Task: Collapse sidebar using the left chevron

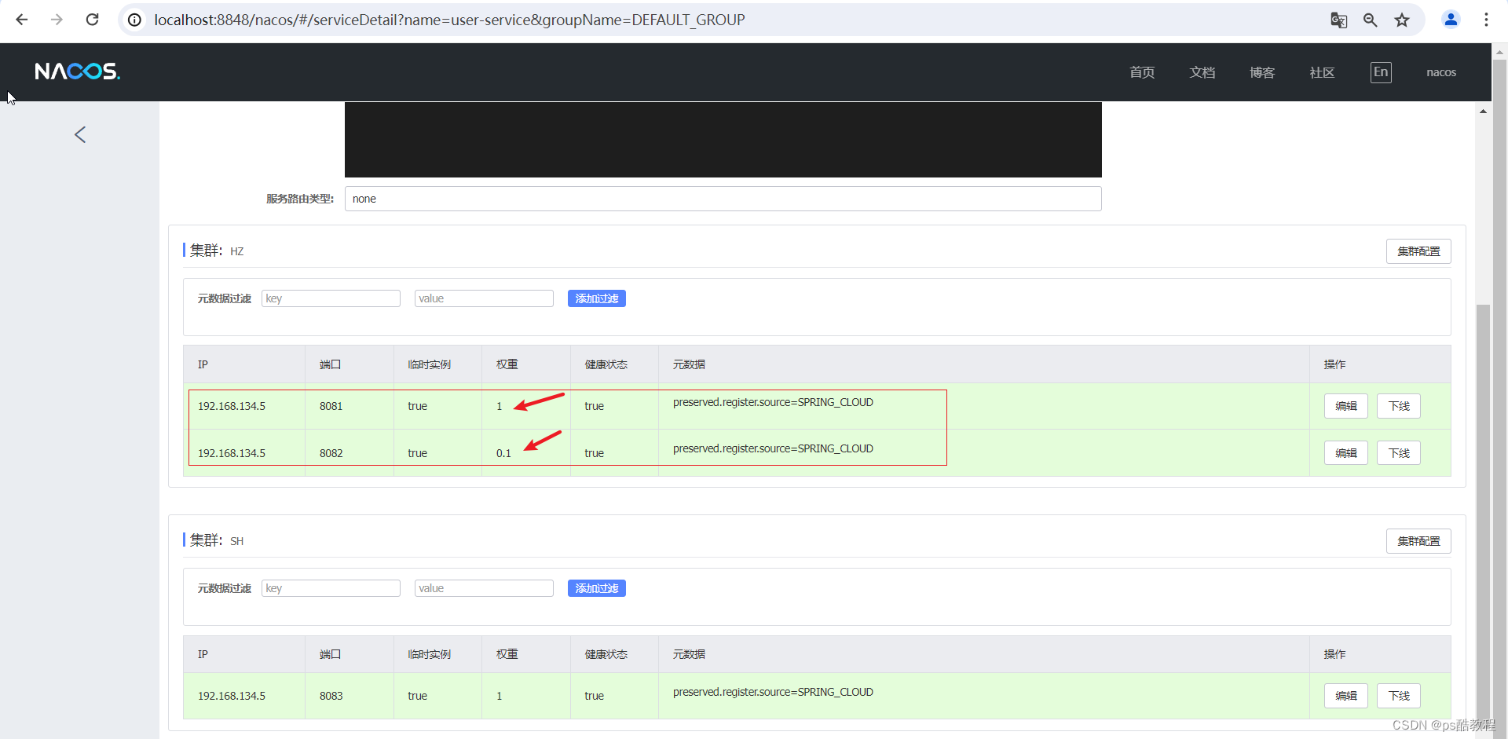Action: click(x=80, y=135)
